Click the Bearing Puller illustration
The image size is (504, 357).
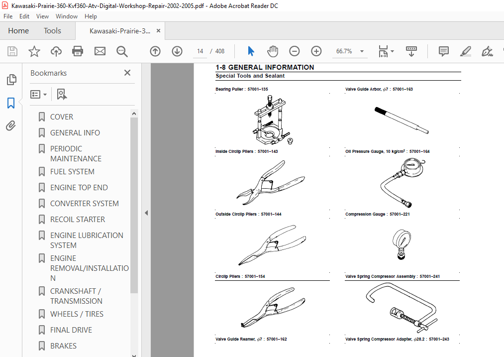click(273, 120)
